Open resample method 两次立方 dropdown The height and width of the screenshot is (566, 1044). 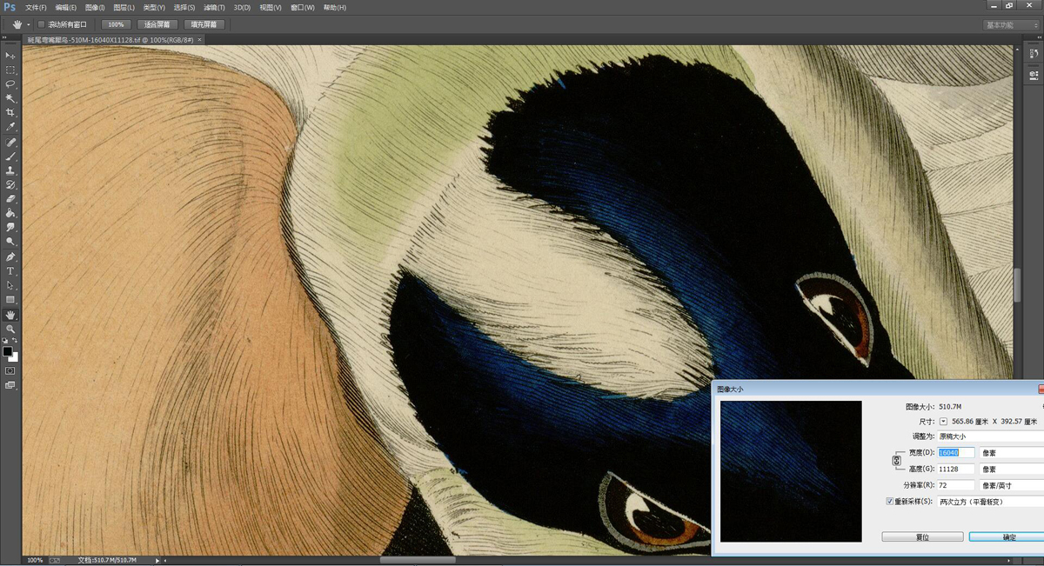[x=990, y=501]
